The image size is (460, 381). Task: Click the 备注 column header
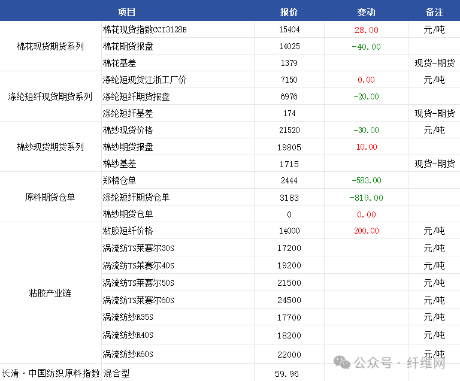[x=434, y=12]
